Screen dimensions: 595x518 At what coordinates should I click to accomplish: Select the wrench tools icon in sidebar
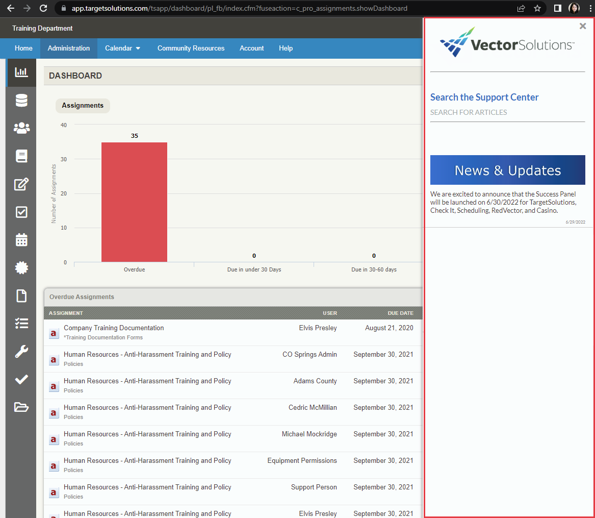pyautogui.click(x=21, y=351)
